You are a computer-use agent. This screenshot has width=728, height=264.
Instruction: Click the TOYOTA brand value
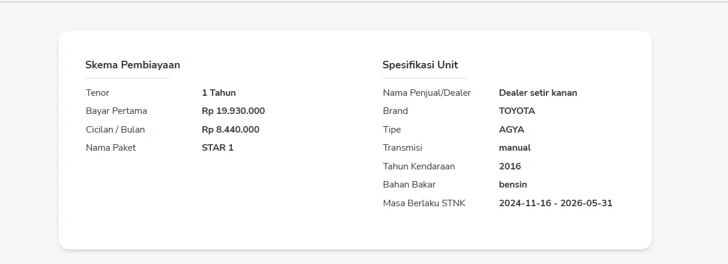pos(517,111)
